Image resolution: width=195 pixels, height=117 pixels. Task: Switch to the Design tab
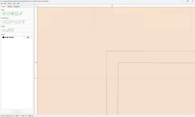tap(4, 6)
